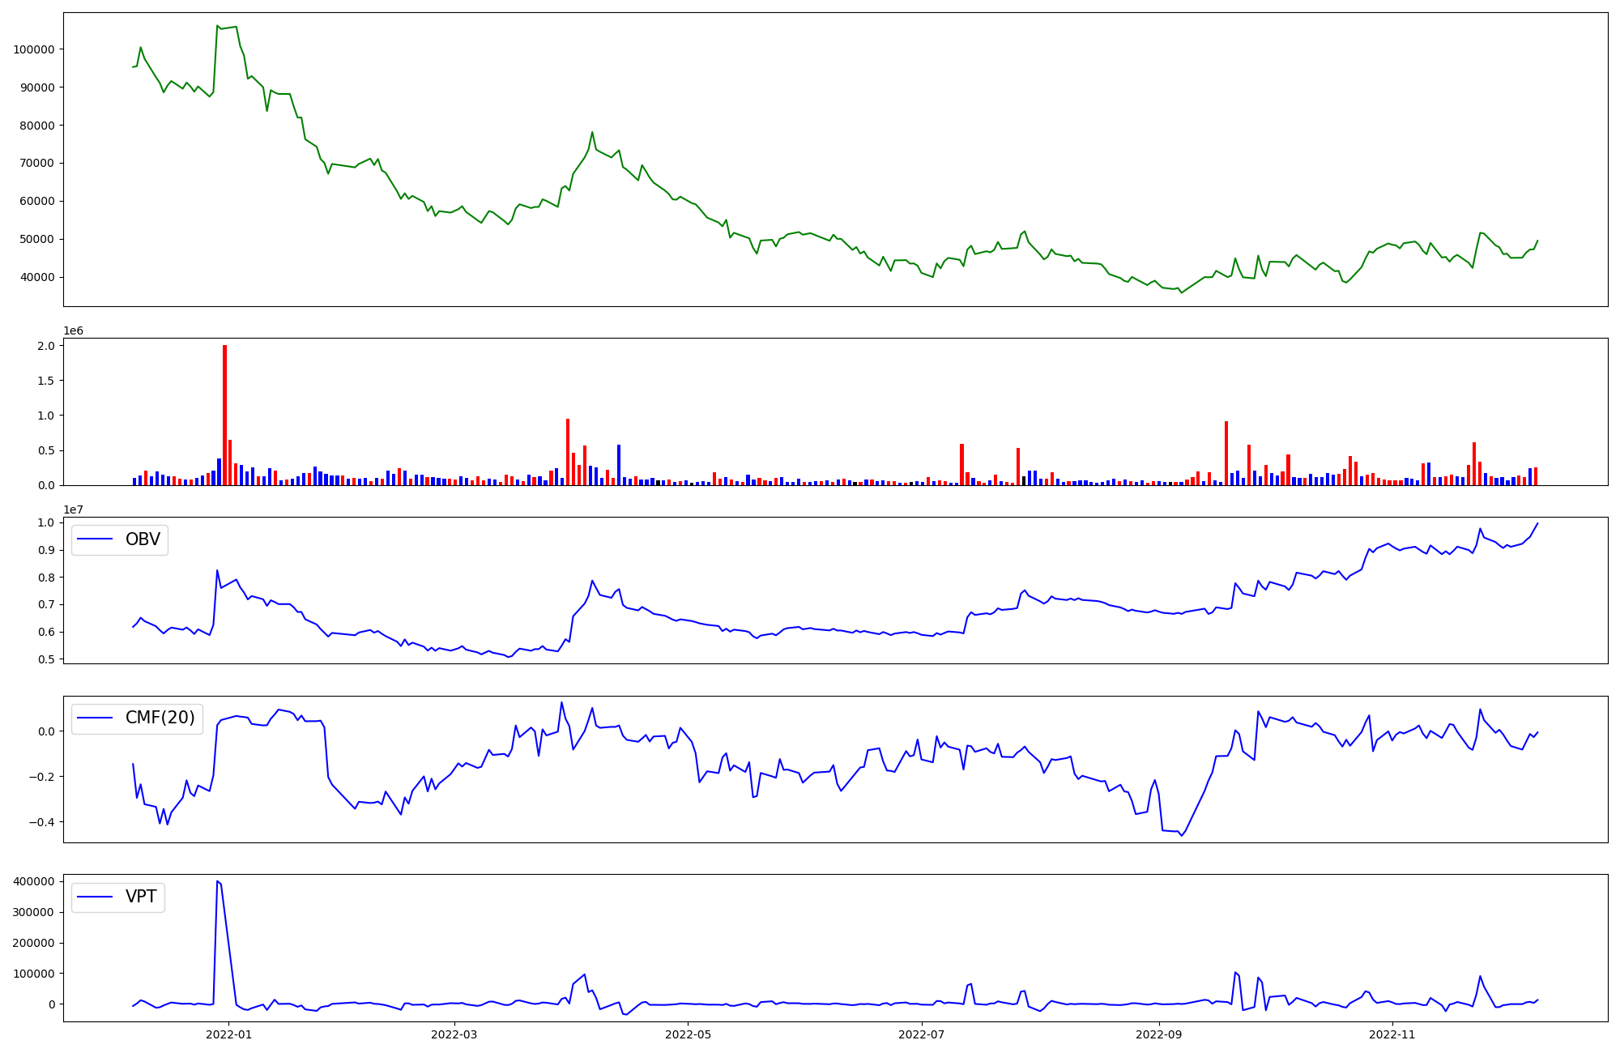Screen dimensions: 1620x1053
Task: Click the 40000 price axis label
Action: pyautogui.click(x=37, y=277)
